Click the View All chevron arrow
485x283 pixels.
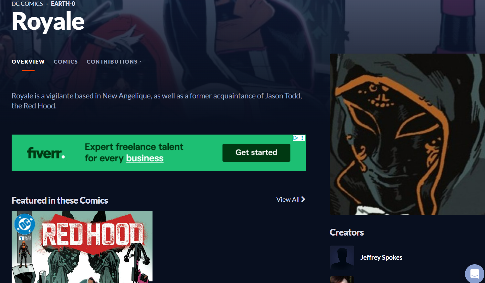(303, 199)
